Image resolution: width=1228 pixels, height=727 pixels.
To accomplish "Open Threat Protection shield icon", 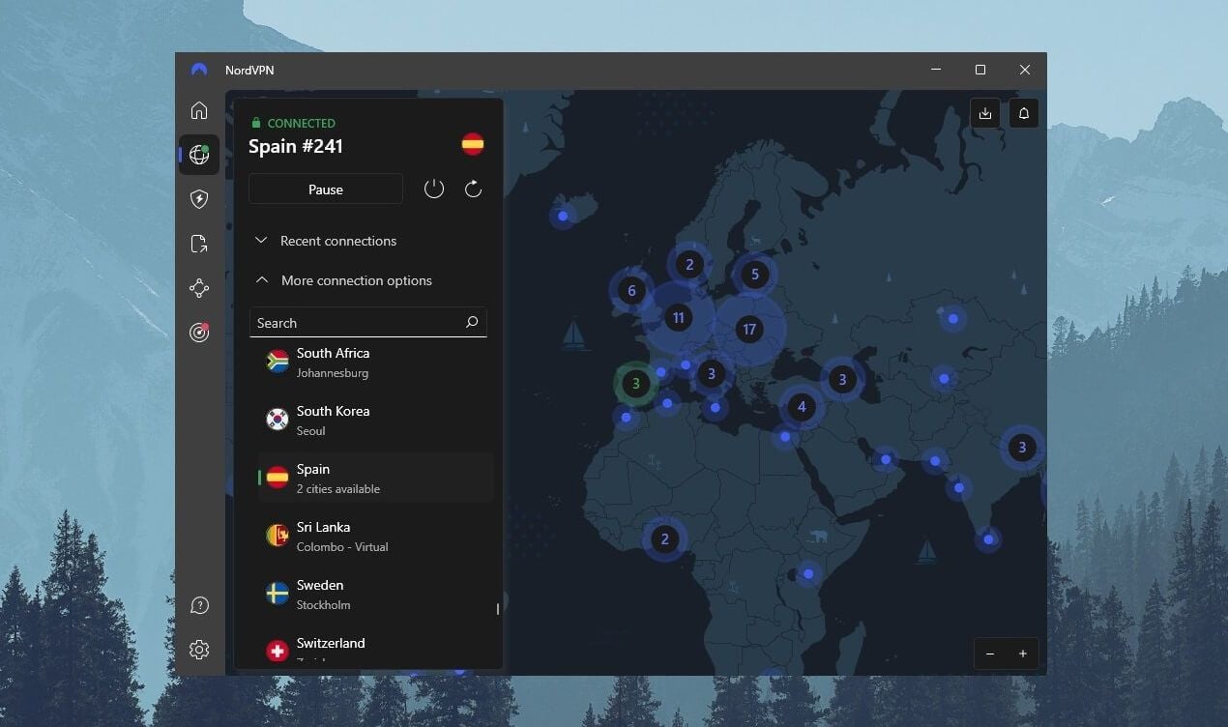I will [x=199, y=199].
